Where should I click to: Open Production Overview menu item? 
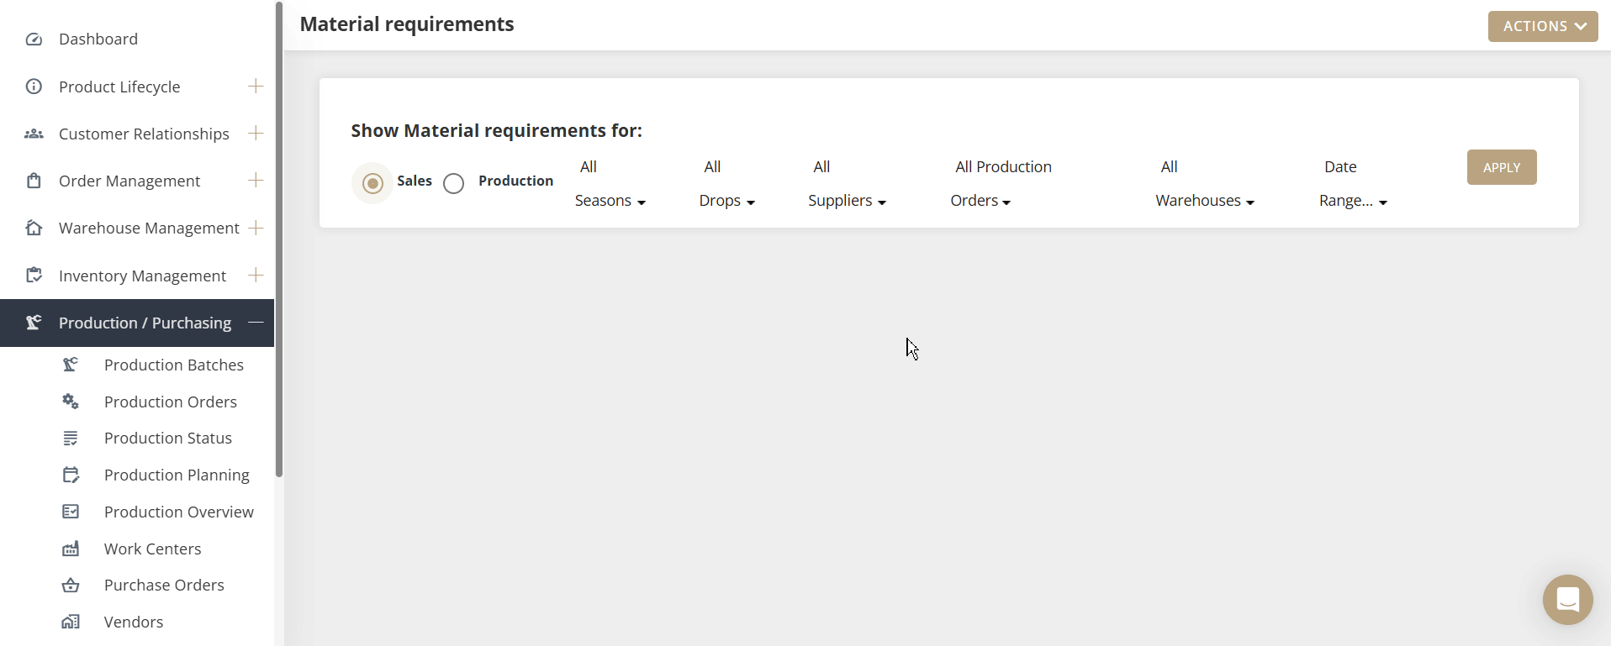pos(178,512)
